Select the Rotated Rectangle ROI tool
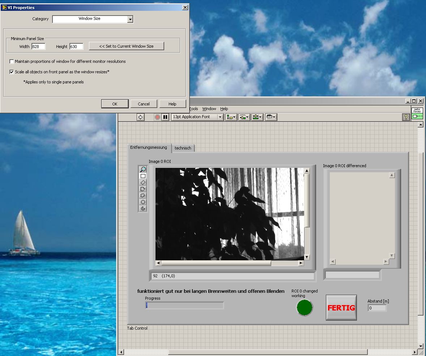The image size is (426, 356). pos(143,182)
